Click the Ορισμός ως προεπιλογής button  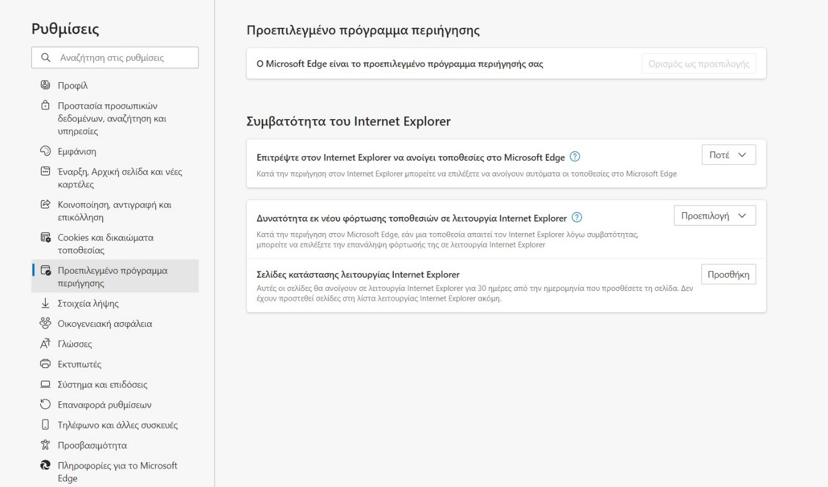(x=698, y=64)
